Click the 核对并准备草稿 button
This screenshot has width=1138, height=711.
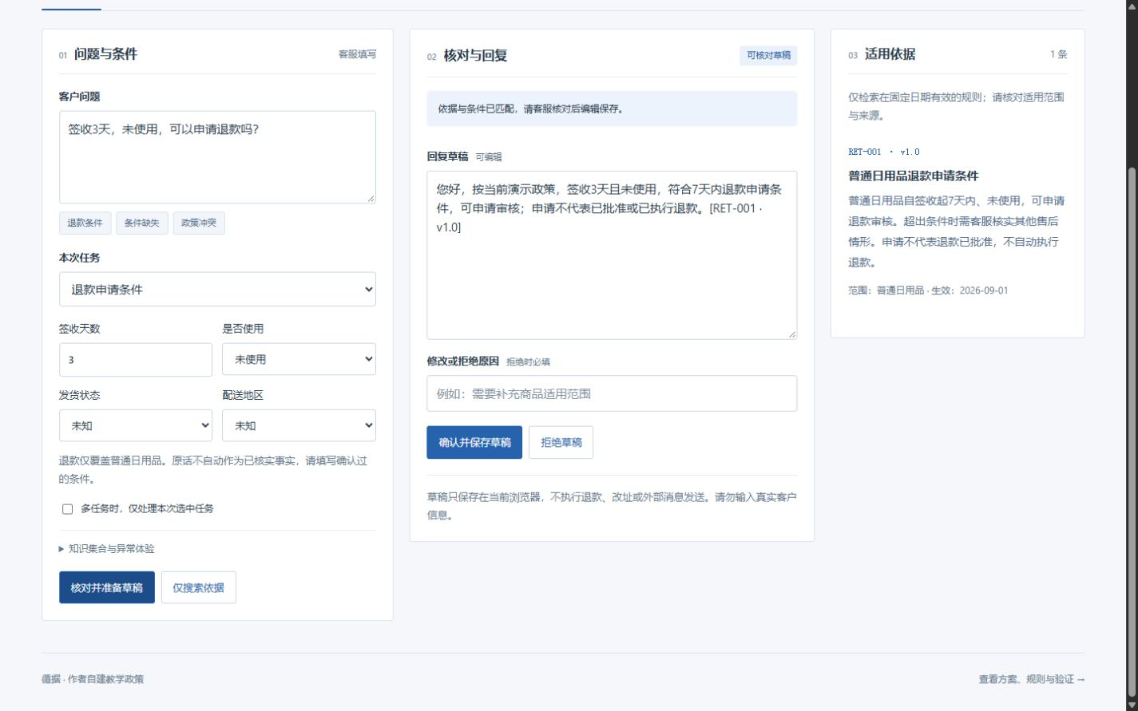click(x=107, y=587)
